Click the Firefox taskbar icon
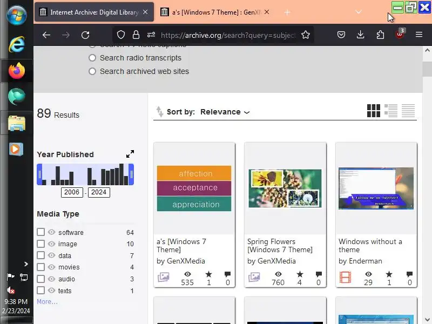This screenshot has height=324, width=432. point(17,71)
